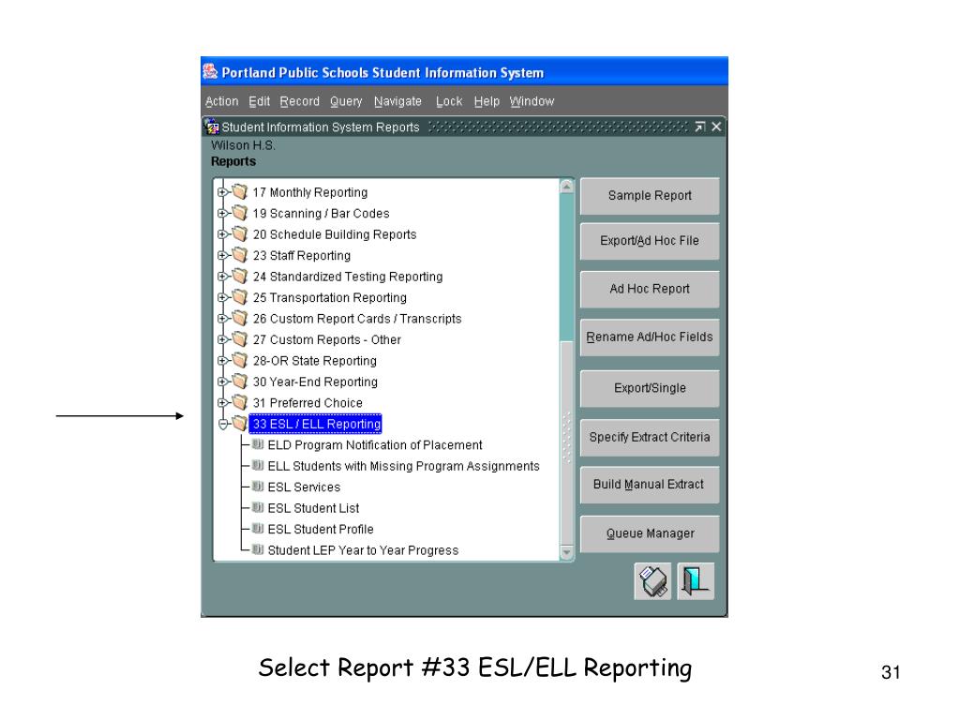Screen dimensions: 960x720
Task: Click the Student Information System Reports window icon
Action: point(213,127)
